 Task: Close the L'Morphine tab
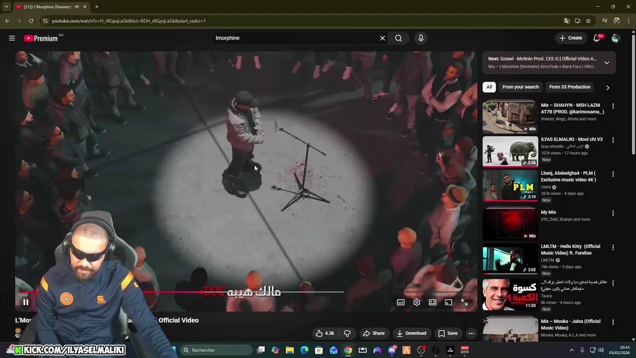coord(85,7)
